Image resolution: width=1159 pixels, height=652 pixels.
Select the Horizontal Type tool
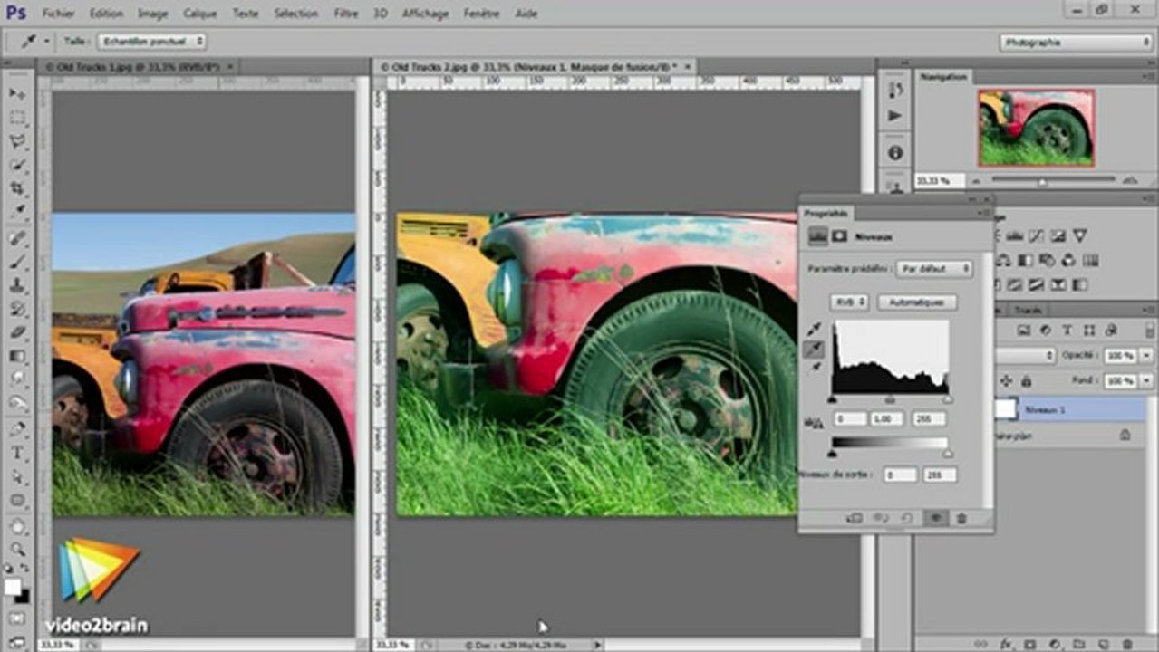tap(17, 453)
